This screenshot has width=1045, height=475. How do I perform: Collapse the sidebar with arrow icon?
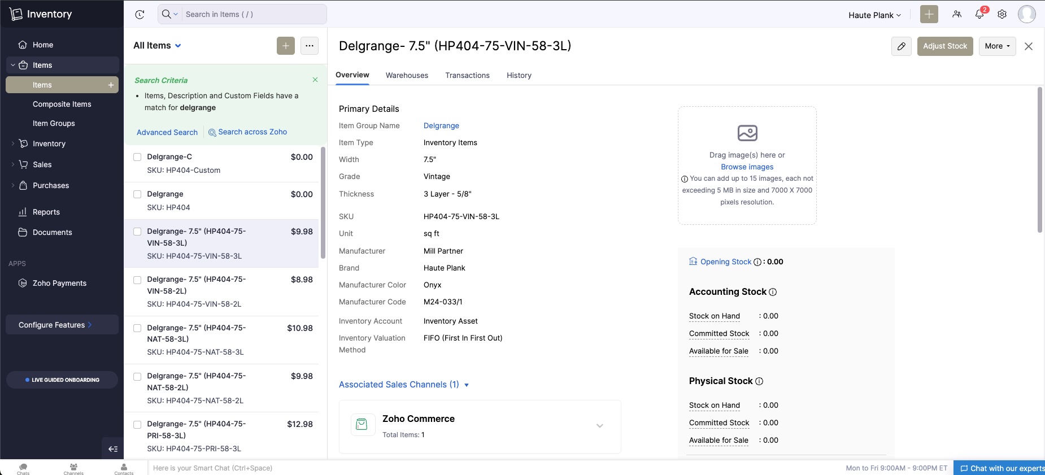click(113, 449)
